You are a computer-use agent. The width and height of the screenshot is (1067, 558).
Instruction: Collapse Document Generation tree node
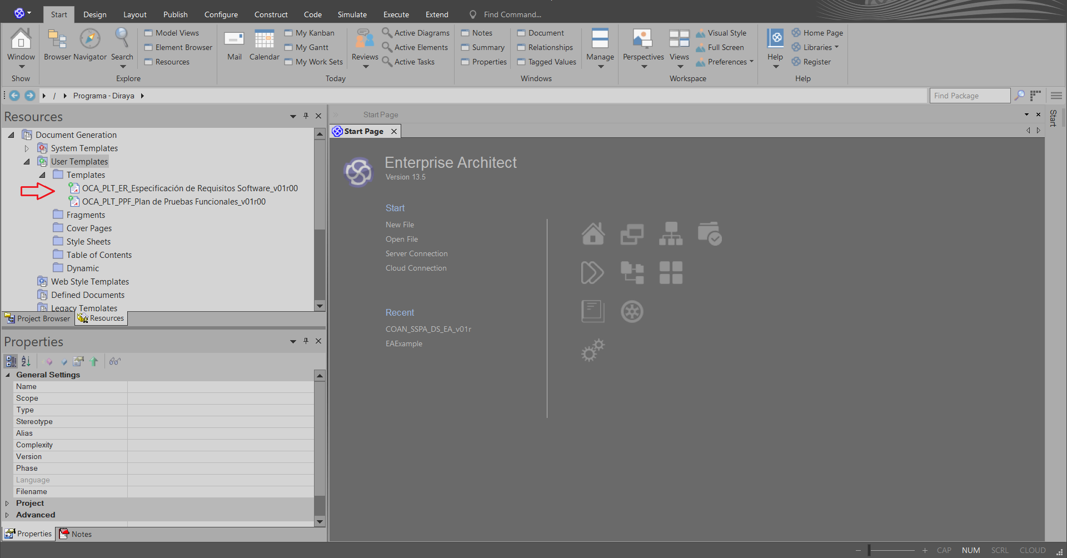(11, 134)
